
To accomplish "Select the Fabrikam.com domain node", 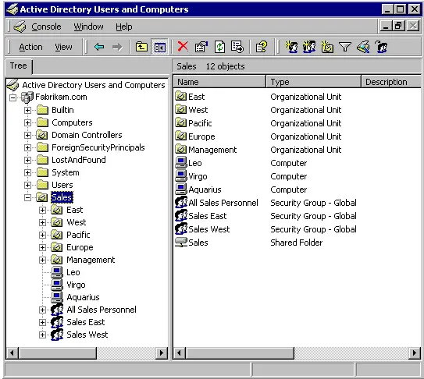I will [61, 97].
